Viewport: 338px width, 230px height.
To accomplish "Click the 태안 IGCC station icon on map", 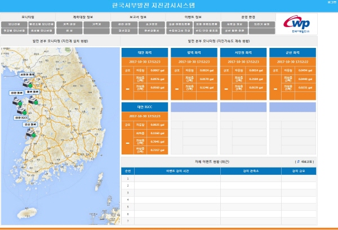I will [20, 112].
